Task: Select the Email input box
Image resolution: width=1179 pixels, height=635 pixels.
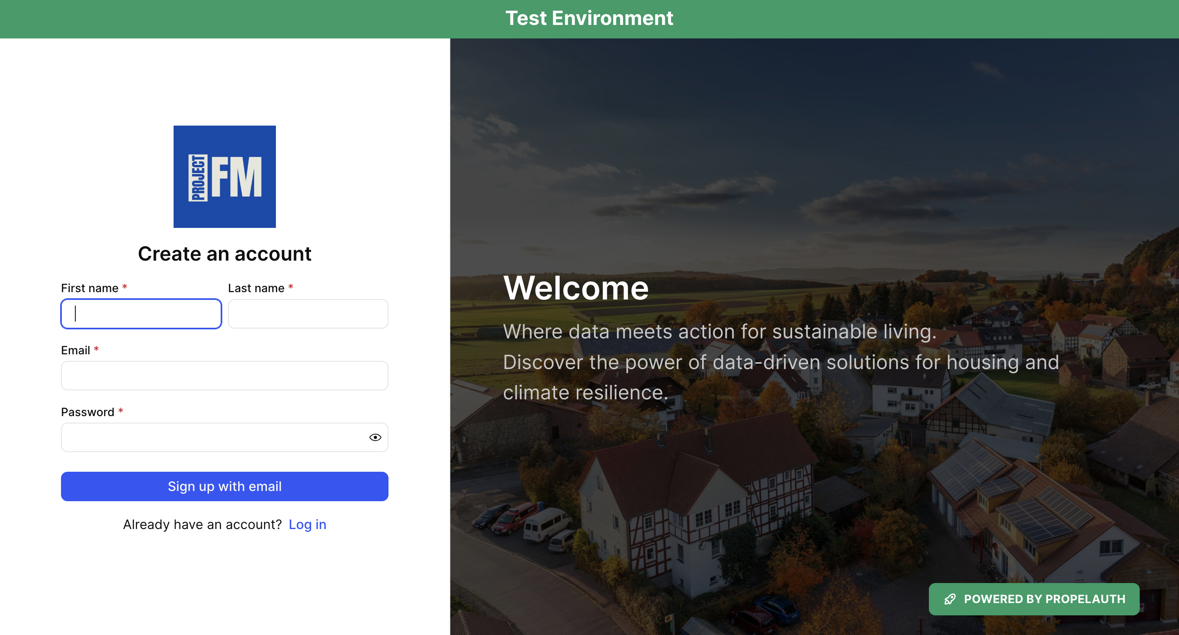Action: (x=224, y=376)
